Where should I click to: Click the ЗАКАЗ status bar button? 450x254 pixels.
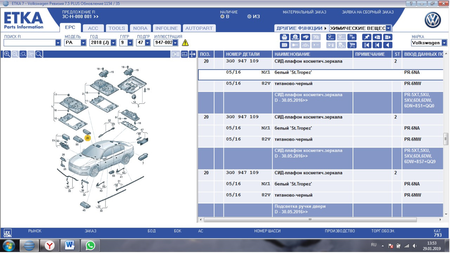[90, 231]
